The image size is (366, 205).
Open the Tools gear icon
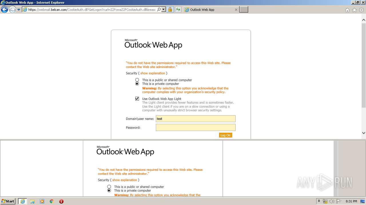361,10
